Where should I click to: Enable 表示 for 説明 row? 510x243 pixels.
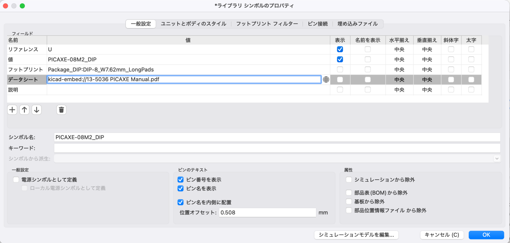pyautogui.click(x=340, y=89)
